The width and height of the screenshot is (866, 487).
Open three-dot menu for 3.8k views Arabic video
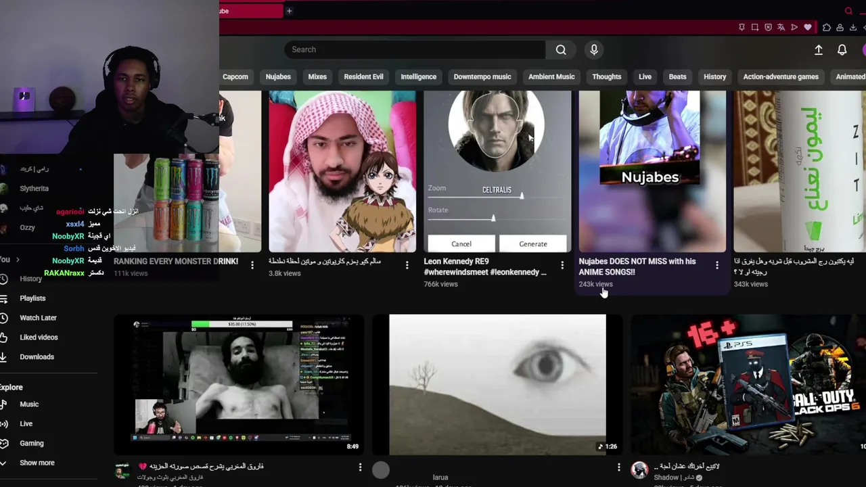pyautogui.click(x=407, y=266)
